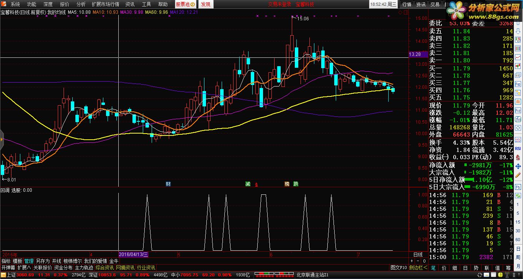This screenshot has width=523, height=279.
Task: Open the 分析 menu
Action: 81,4
